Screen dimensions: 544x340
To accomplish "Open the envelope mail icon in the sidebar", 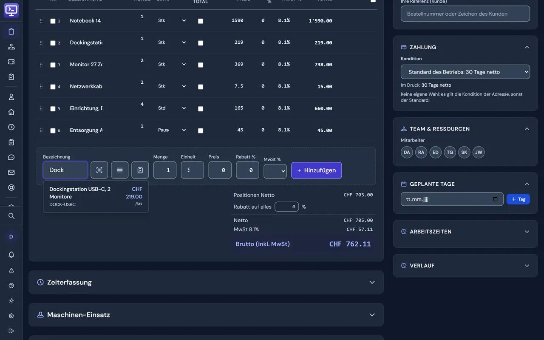I will 11,173.
